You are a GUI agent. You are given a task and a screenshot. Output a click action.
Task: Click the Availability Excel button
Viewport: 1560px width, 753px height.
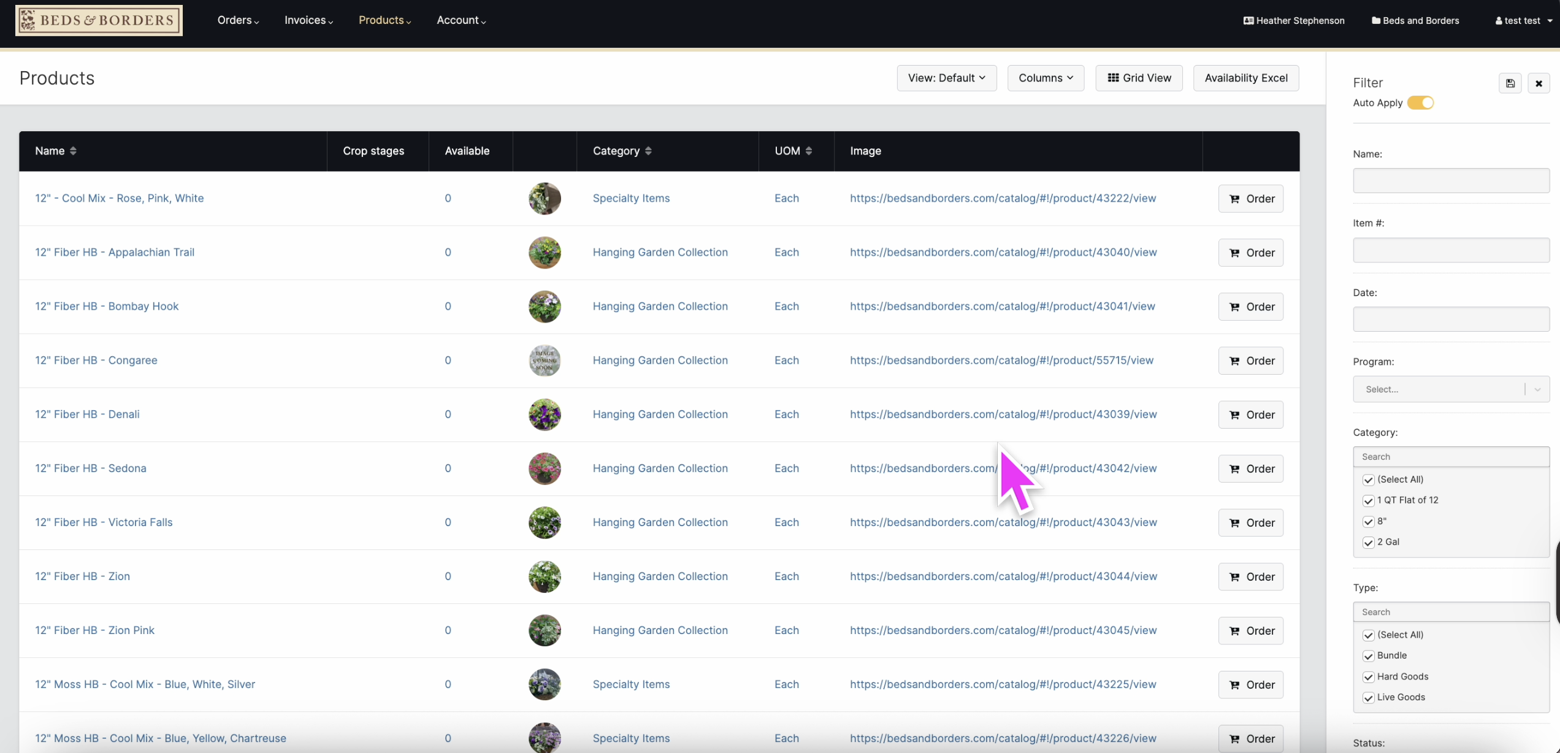pos(1245,78)
